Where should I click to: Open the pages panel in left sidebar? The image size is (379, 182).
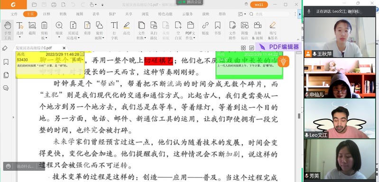[6, 75]
